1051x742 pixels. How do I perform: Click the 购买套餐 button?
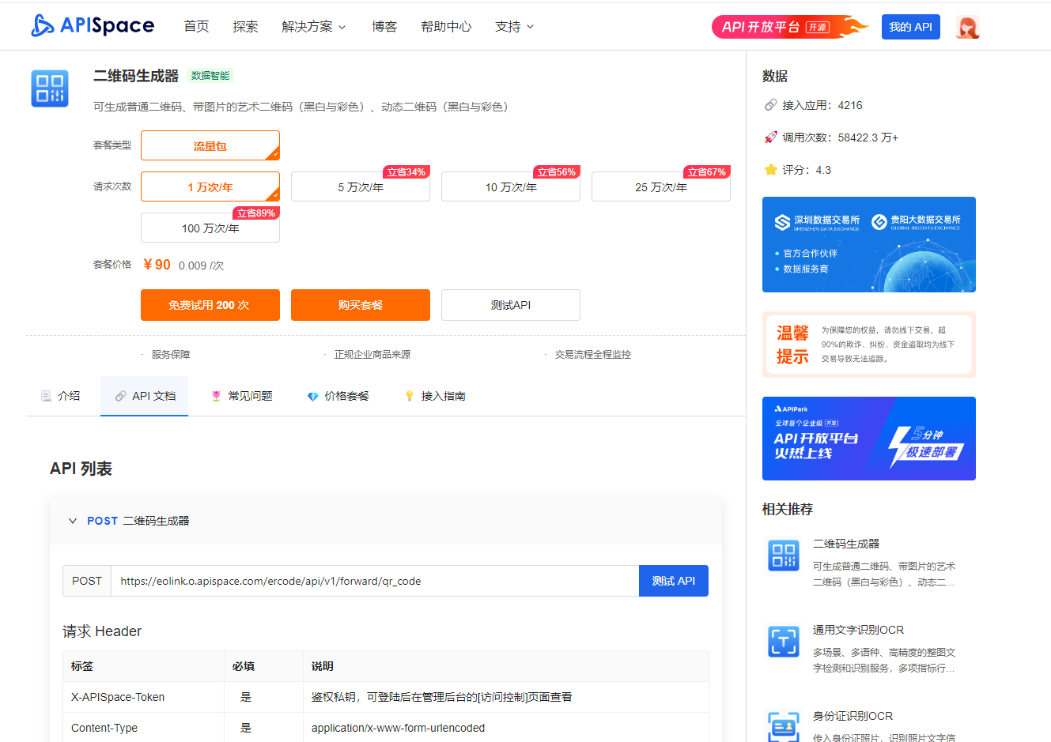tap(361, 305)
